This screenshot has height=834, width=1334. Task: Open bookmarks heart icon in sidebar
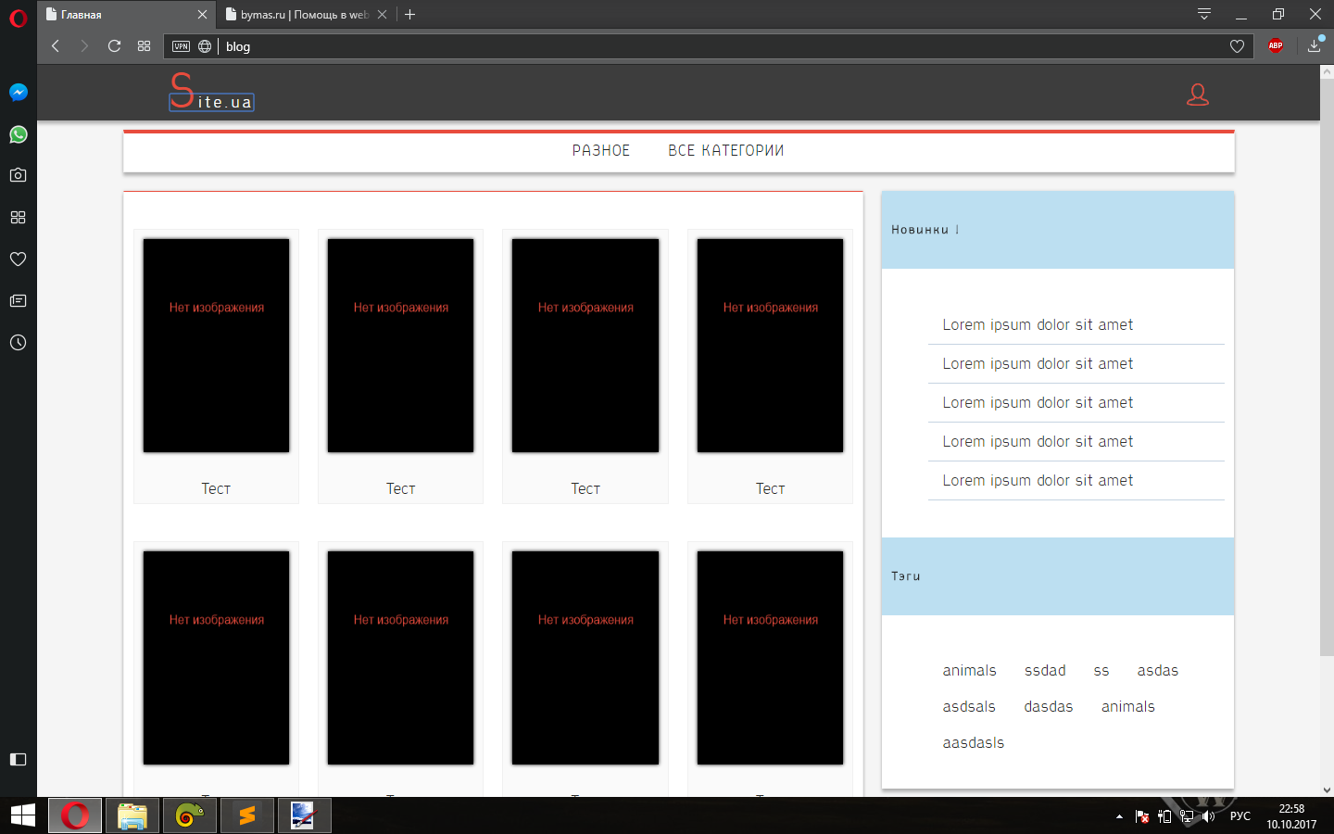(x=18, y=259)
